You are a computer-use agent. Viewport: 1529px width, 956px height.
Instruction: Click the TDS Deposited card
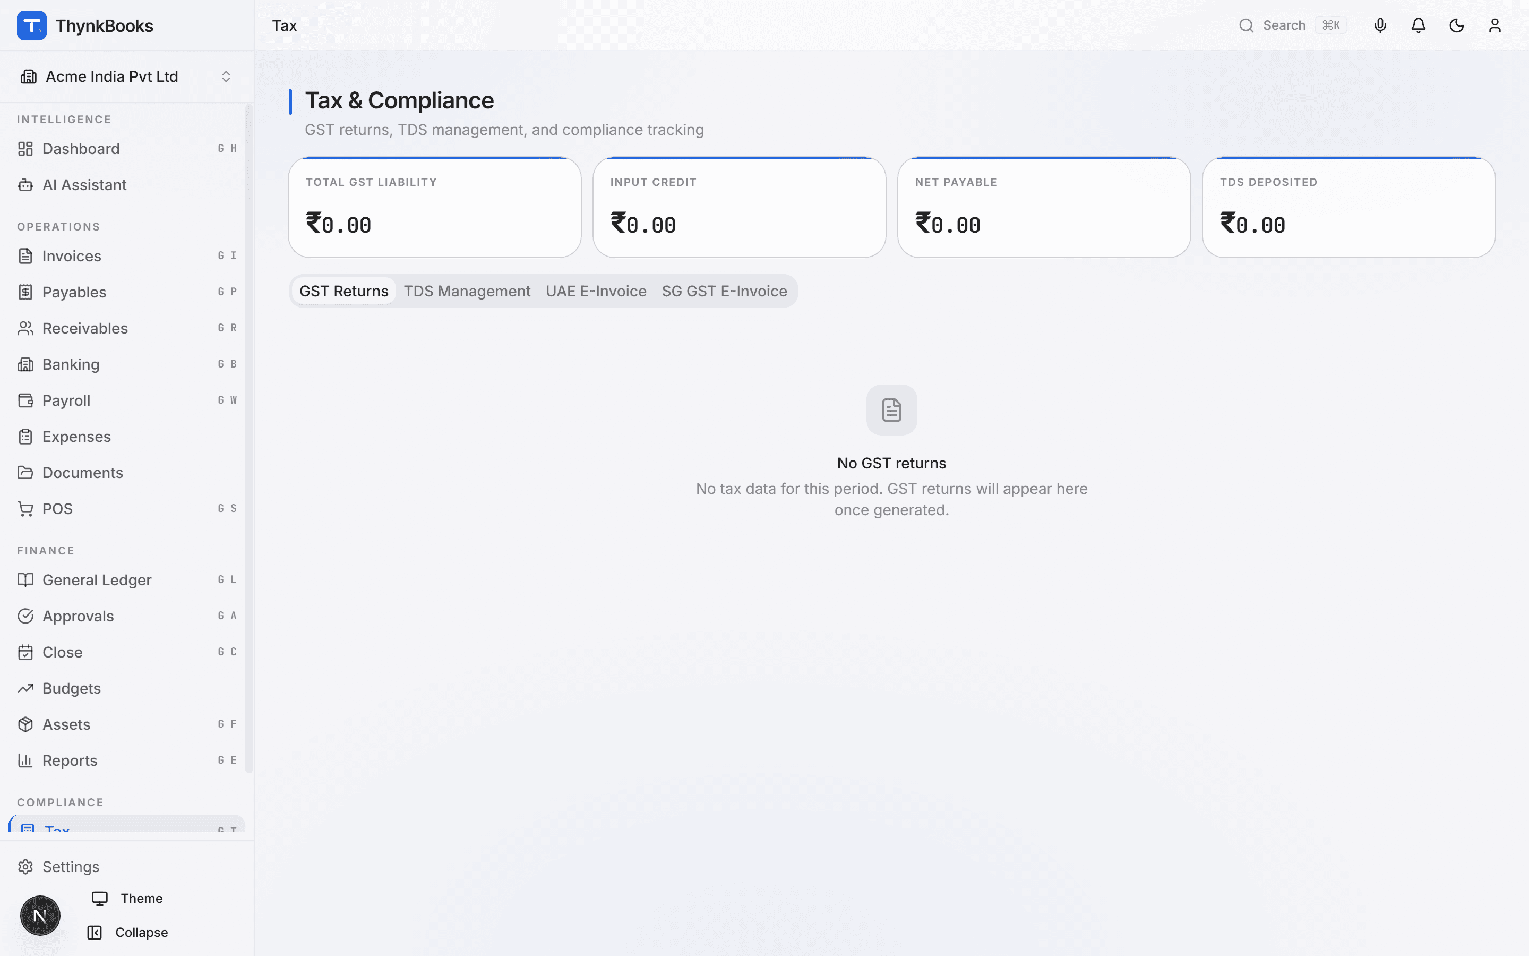1348,207
